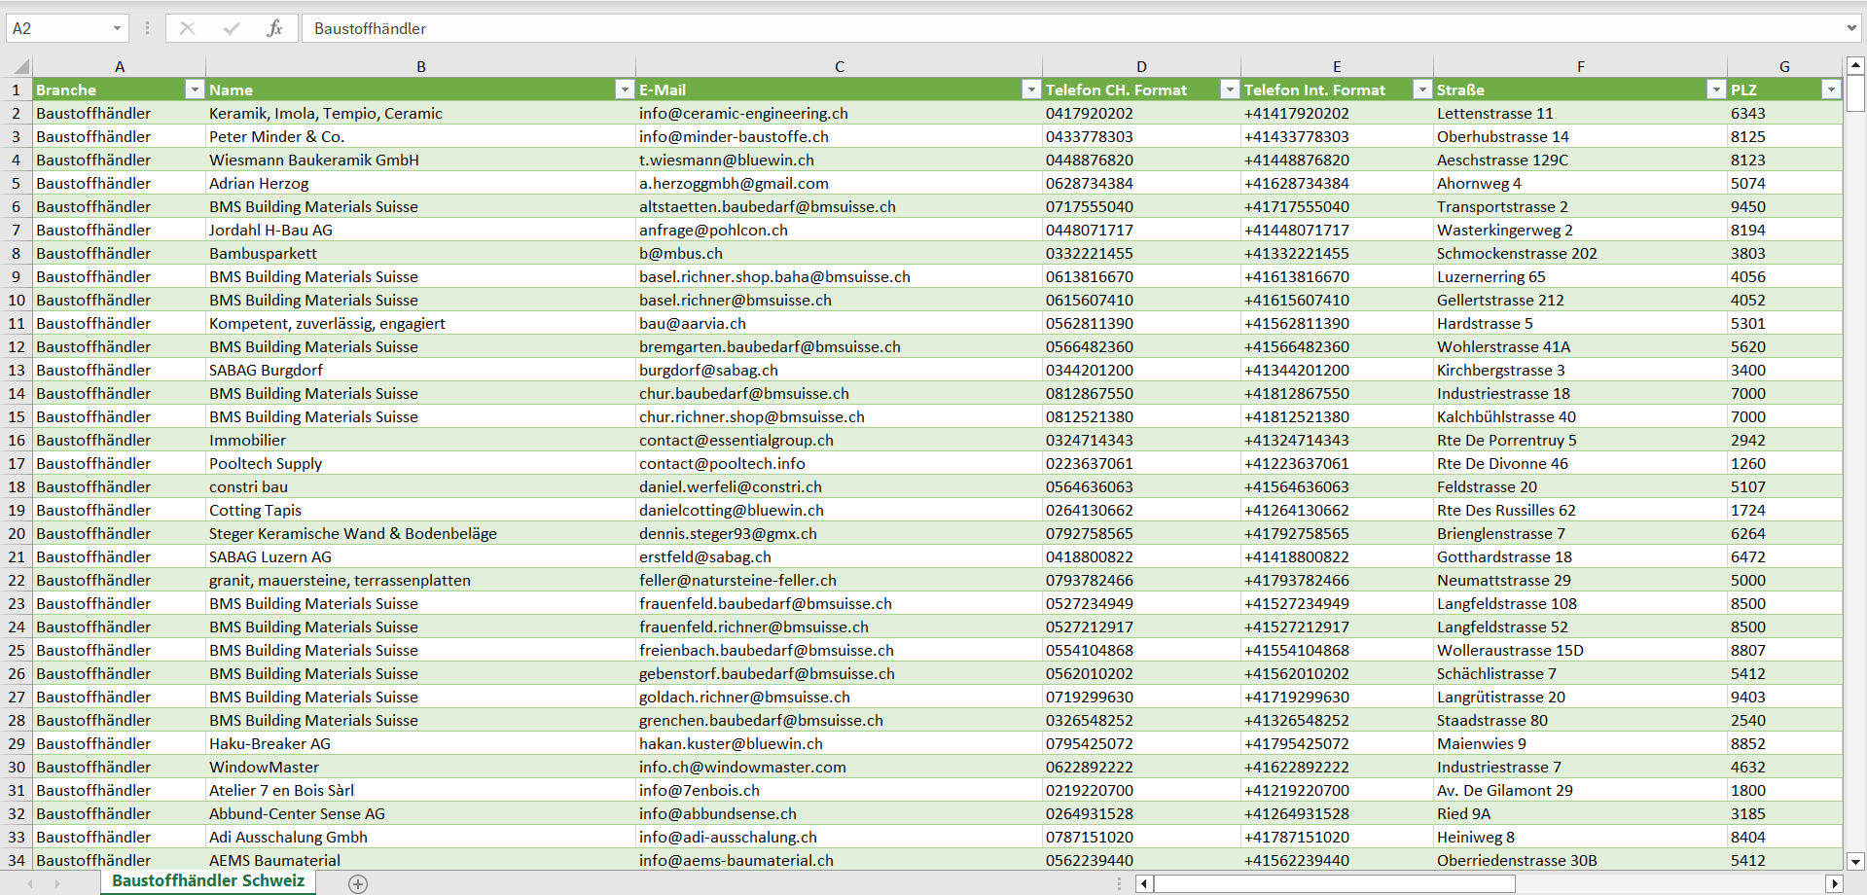Click vertical scrollbar down arrow
The image size is (1867, 895).
tap(1855, 861)
